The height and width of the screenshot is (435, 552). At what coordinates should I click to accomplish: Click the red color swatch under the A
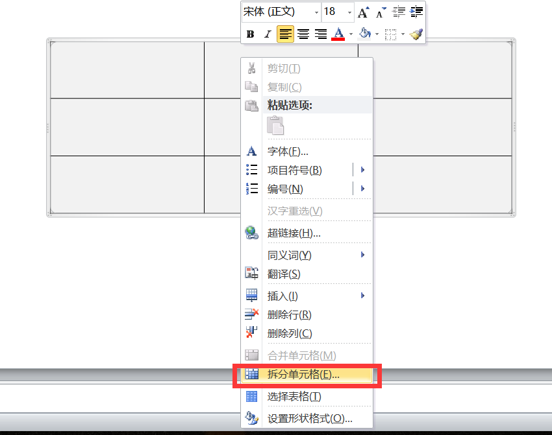pyautogui.click(x=338, y=40)
